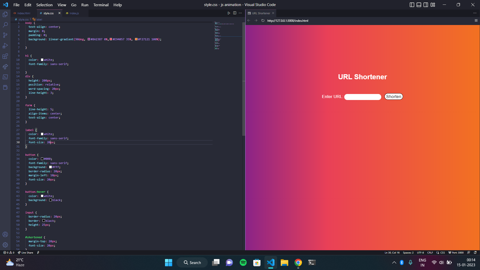Open the Extensions view icon
Screen dimensions: 480x270
[x=5, y=56]
